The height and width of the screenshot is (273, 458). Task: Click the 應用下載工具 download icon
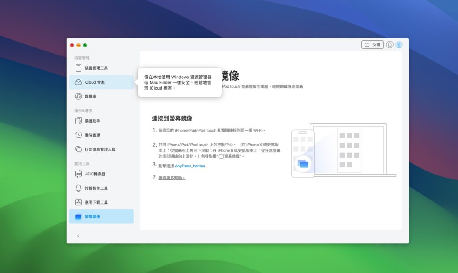click(79, 202)
